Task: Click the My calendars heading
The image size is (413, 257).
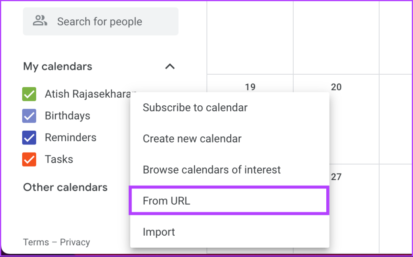Action: (x=58, y=67)
